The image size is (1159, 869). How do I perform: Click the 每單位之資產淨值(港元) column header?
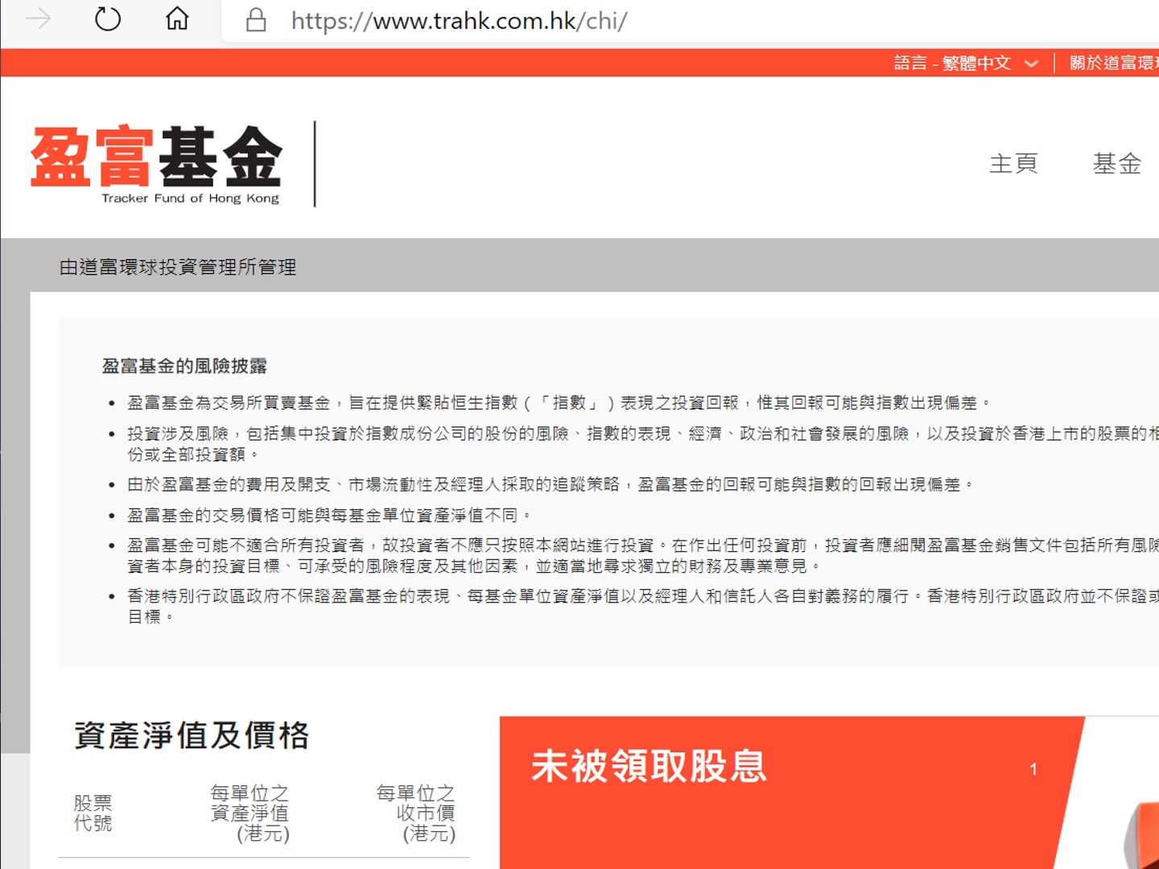click(250, 813)
